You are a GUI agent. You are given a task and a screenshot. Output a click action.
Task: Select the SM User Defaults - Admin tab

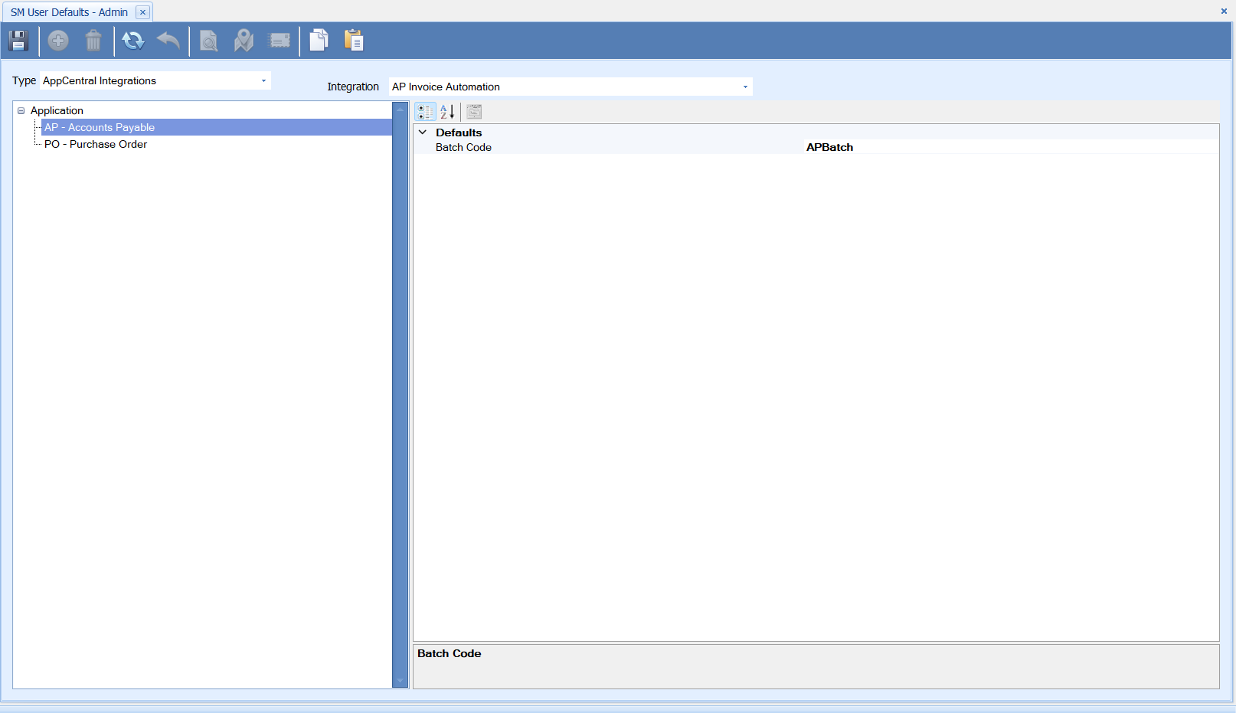69,12
